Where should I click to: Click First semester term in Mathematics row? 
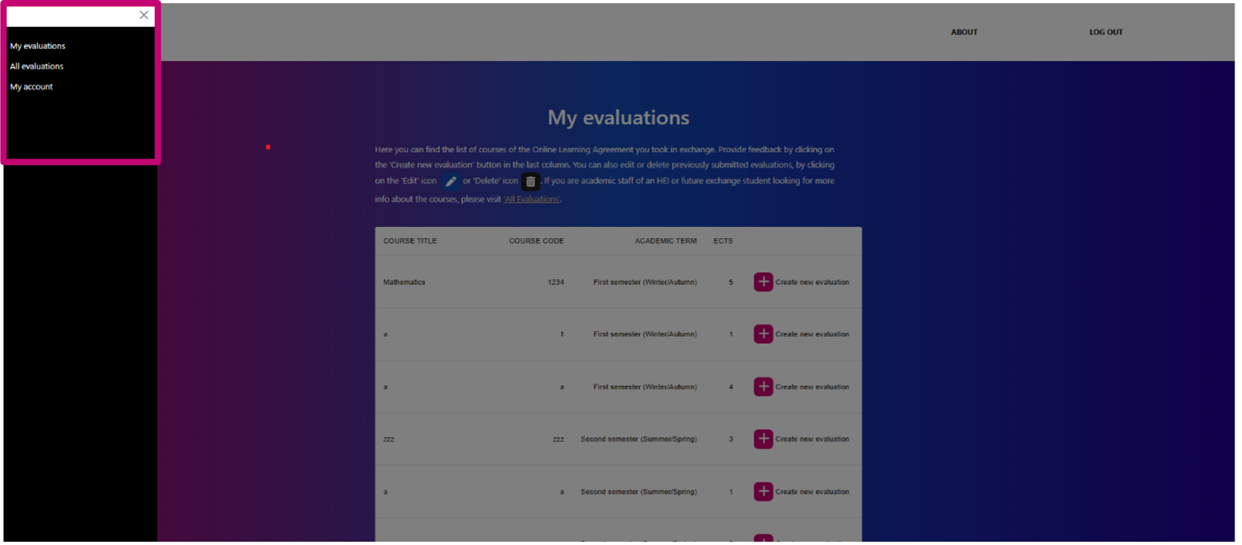[645, 282]
